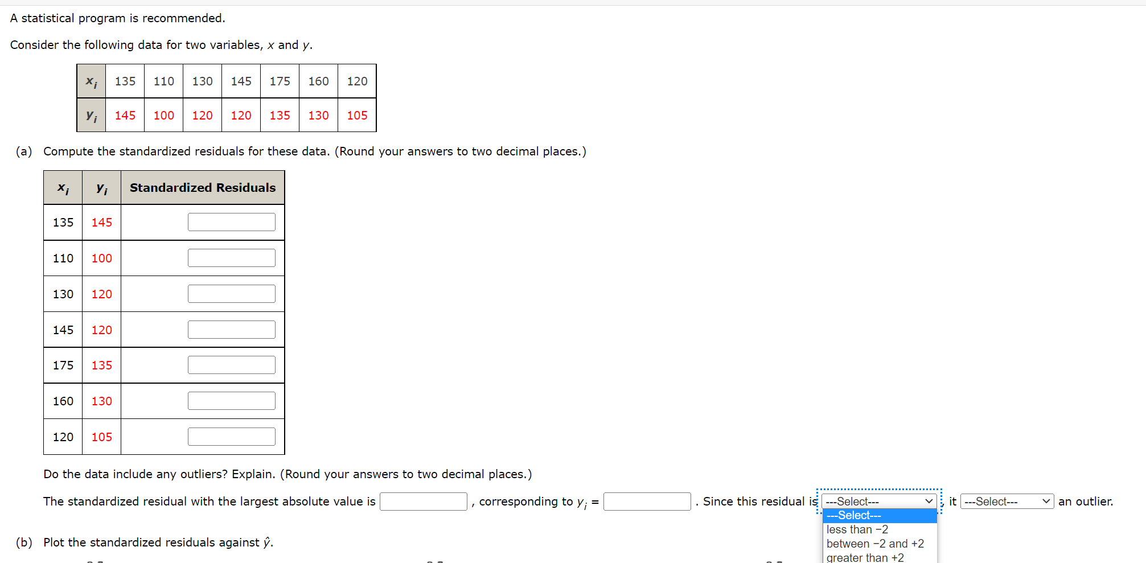The height and width of the screenshot is (563, 1146).
Task: Click the residual input for row 175, 135
Action: pos(231,364)
